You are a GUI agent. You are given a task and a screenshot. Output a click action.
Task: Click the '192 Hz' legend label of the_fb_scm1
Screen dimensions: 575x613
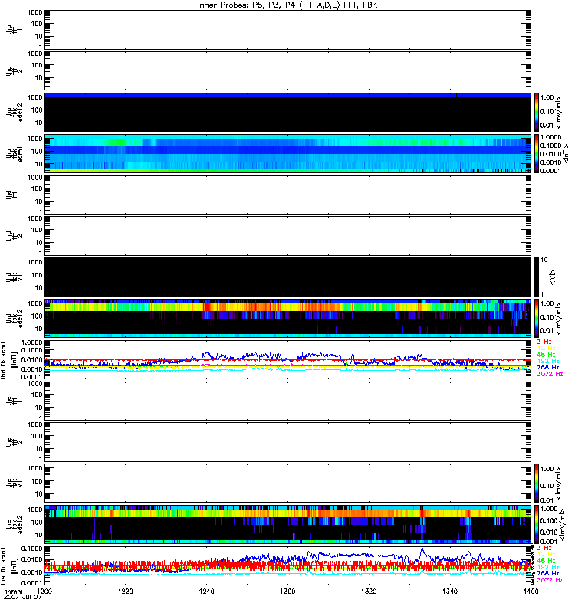tap(548, 567)
